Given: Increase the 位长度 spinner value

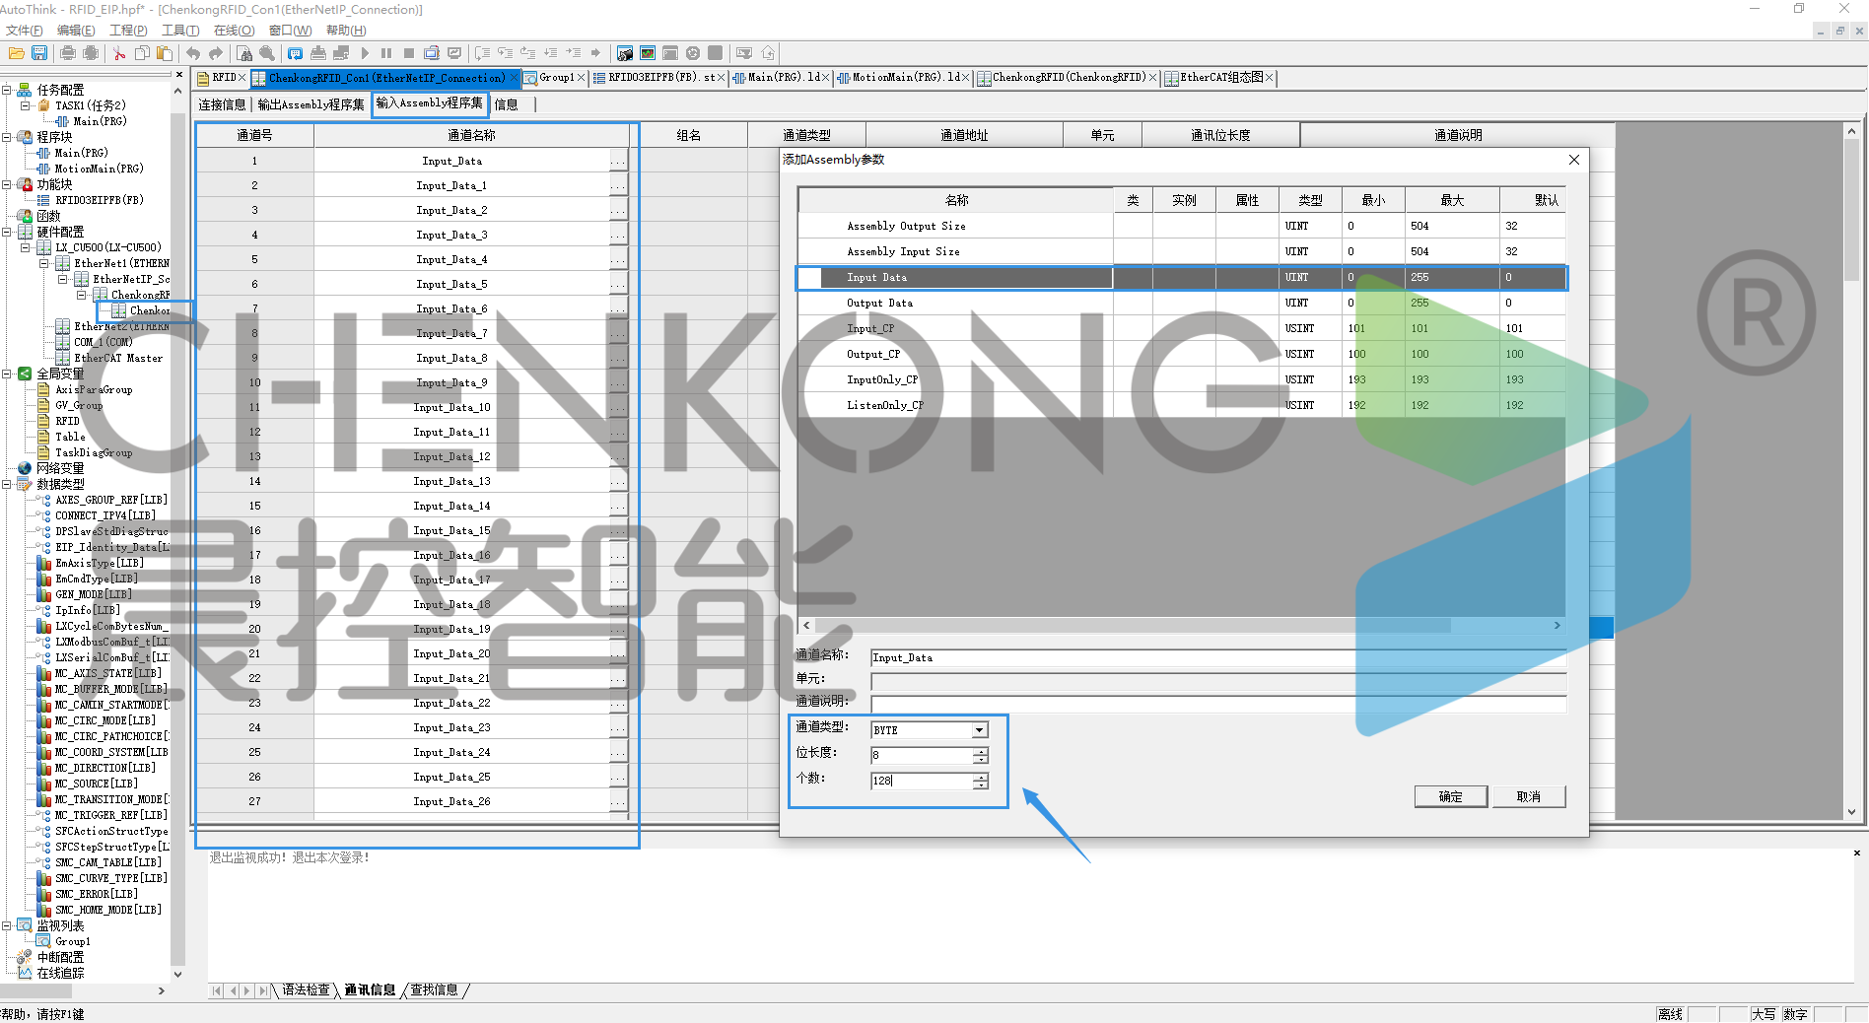Looking at the screenshot, I should coord(980,751).
